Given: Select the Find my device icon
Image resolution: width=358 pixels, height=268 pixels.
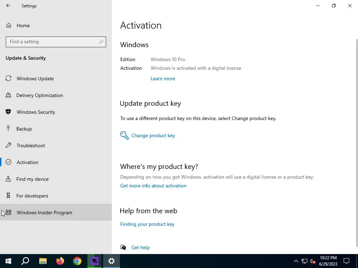Looking at the screenshot, I should [x=8, y=179].
